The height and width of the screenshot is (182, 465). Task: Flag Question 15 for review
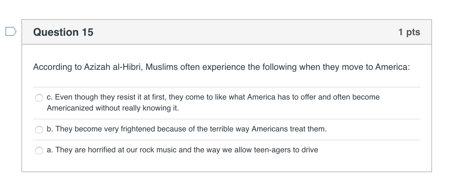(11, 32)
